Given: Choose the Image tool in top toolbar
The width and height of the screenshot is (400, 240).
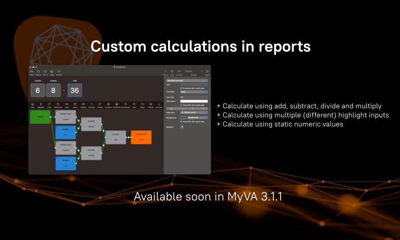Looking at the screenshot, I should coord(52,73).
